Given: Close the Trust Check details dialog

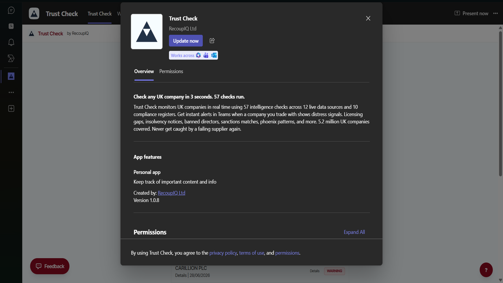Looking at the screenshot, I should 368,18.
